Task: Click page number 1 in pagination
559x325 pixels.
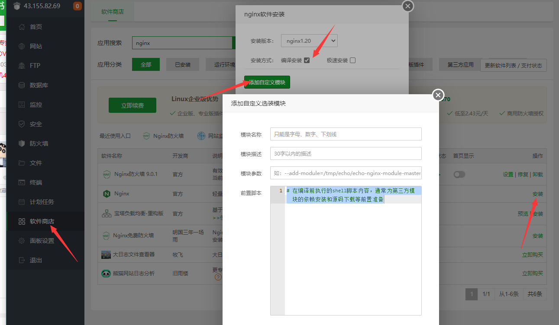Action: click(472, 294)
